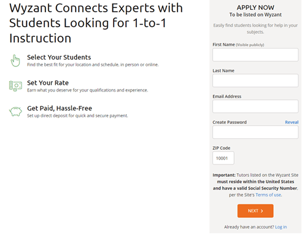Click the piggy bank Get Paid icon
307x237 pixels.
coord(15,112)
